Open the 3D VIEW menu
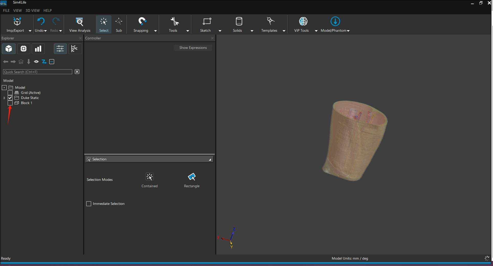The width and height of the screenshot is (493, 266). pos(33,10)
